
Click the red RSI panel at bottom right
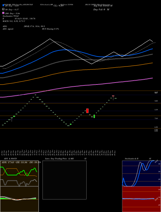(141, 199)
